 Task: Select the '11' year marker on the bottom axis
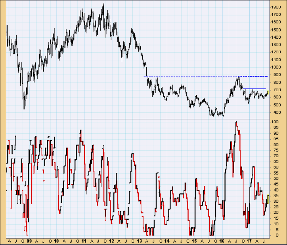tap(84, 241)
